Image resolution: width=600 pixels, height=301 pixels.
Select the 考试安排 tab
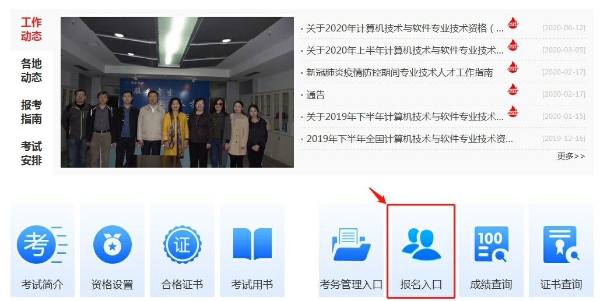31,153
